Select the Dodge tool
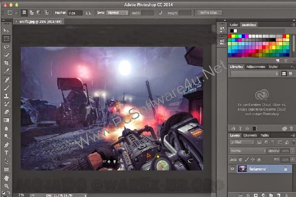296x197 pixels. (6, 136)
